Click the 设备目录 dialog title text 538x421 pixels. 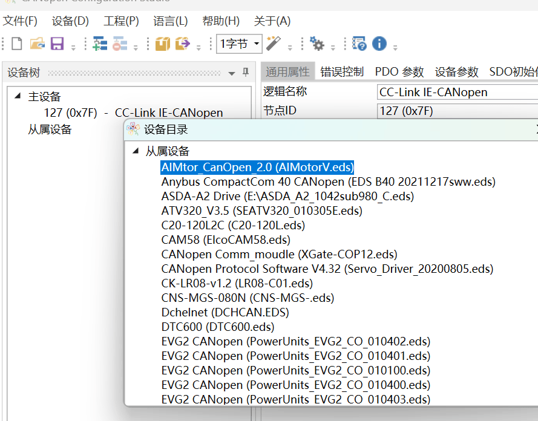[x=166, y=129]
